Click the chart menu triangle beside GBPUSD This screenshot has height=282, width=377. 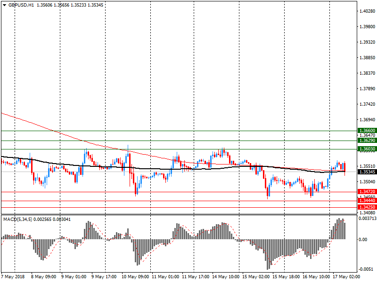[4, 5]
